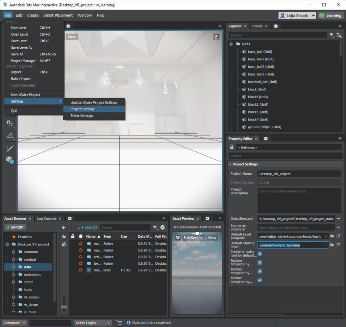Click the Explorer hierarchy view icon
The height and width of the screenshot is (327, 346).
point(339,35)
